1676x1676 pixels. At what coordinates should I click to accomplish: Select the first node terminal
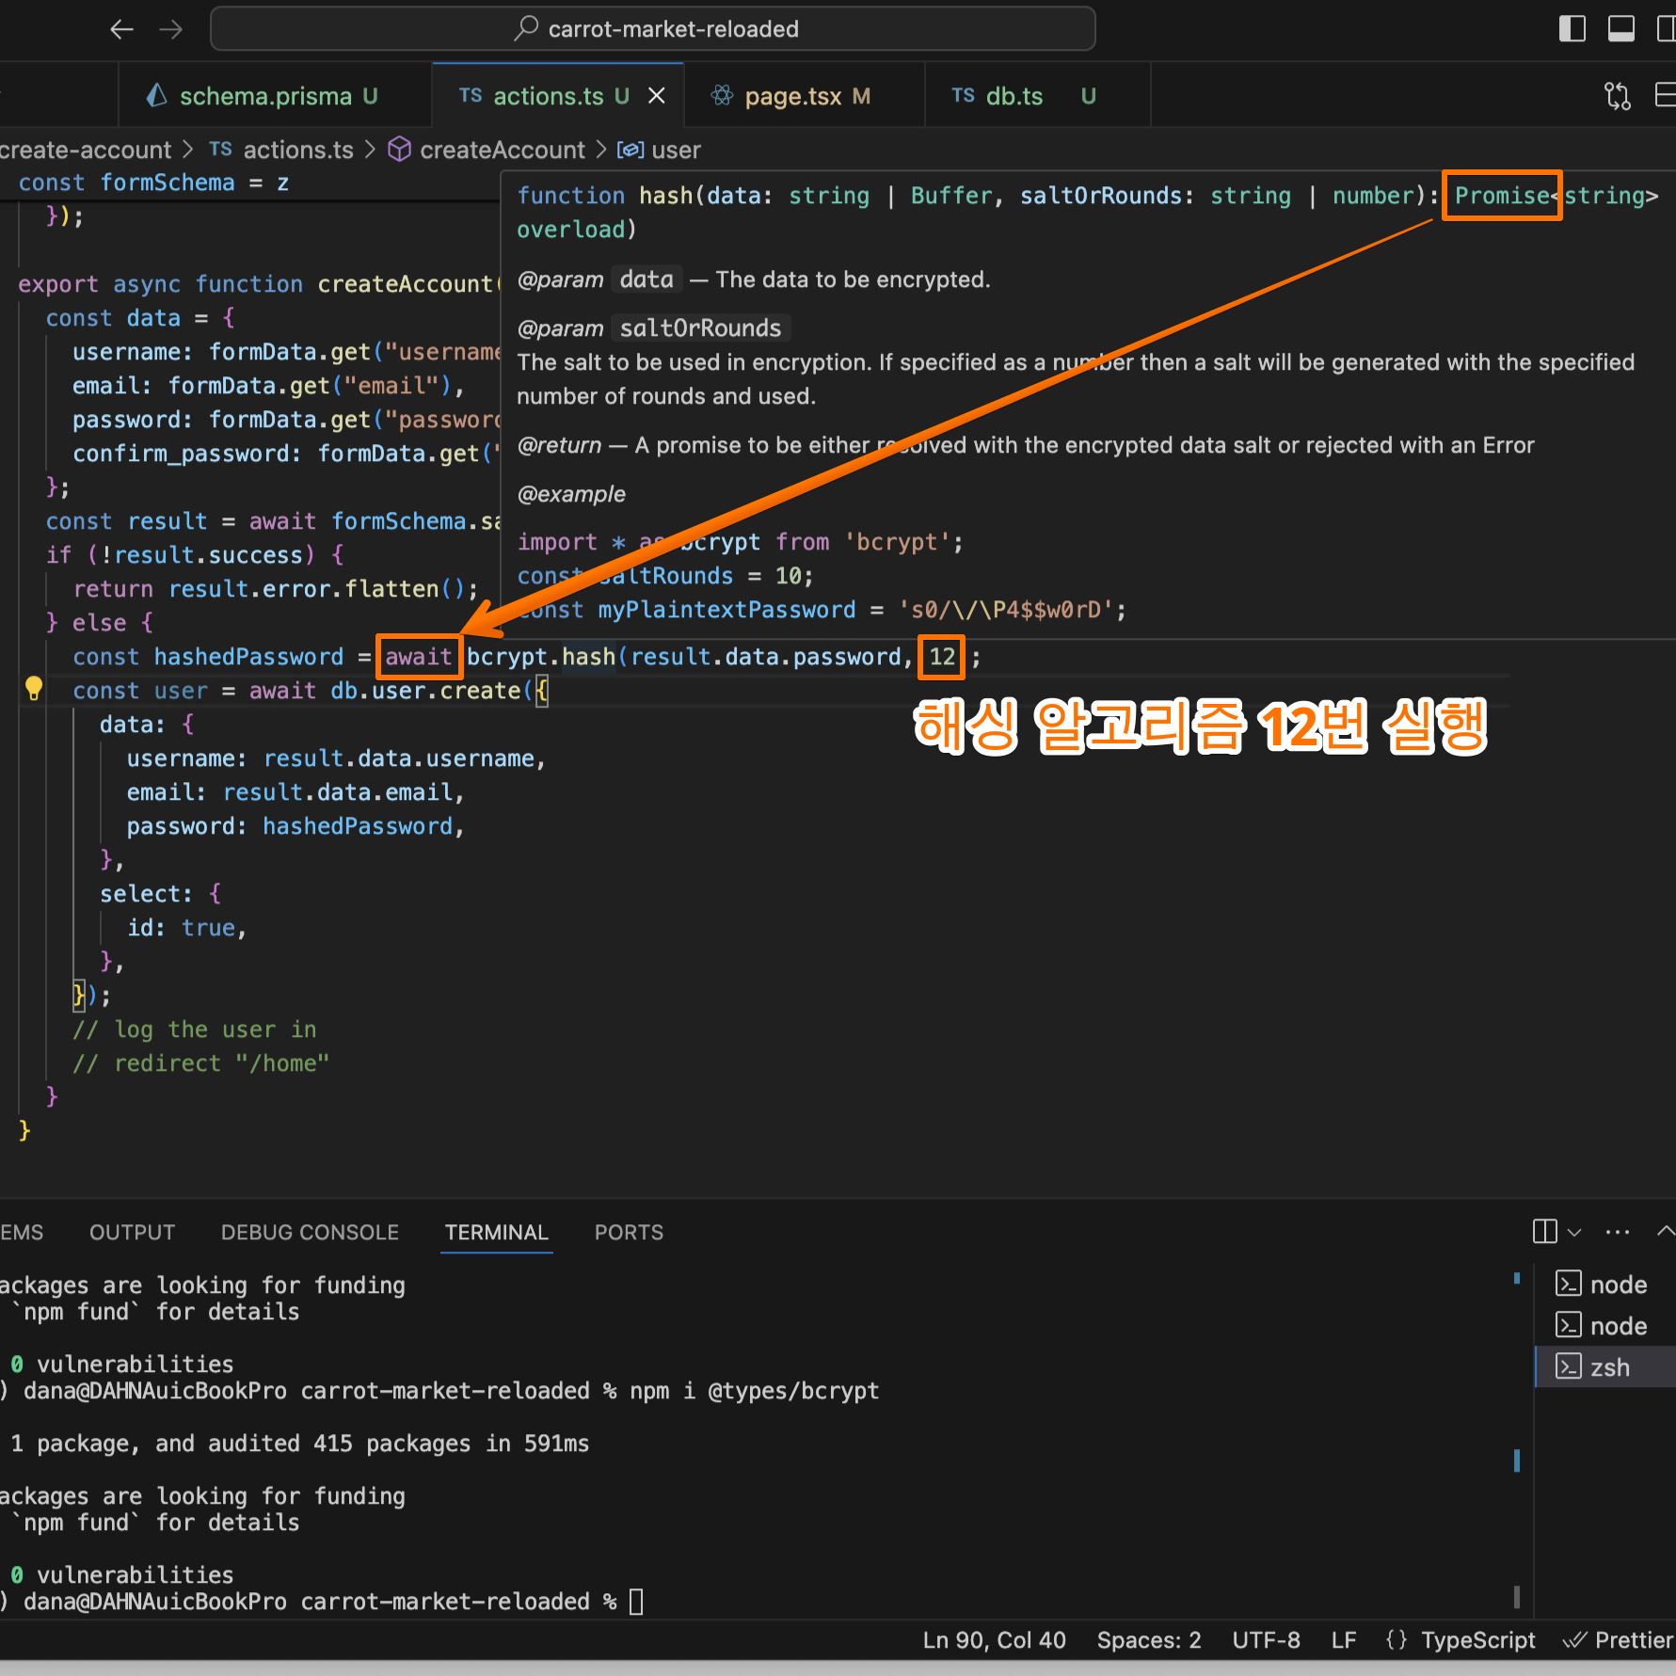tap(1605, 1285)
